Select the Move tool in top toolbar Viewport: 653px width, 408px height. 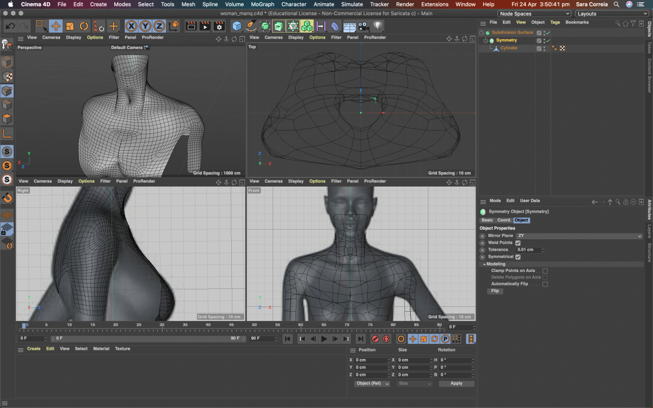56,26
